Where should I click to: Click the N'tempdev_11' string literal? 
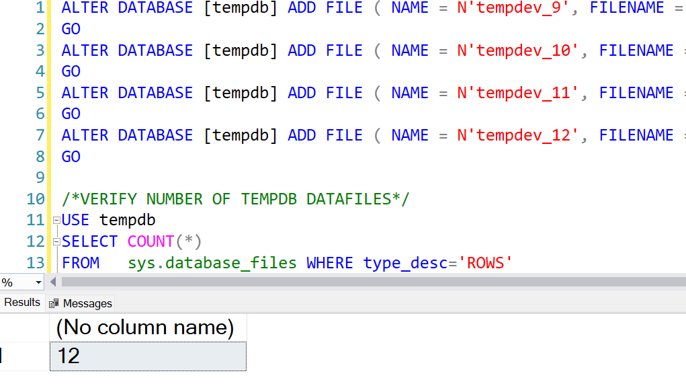click(517, 93)
